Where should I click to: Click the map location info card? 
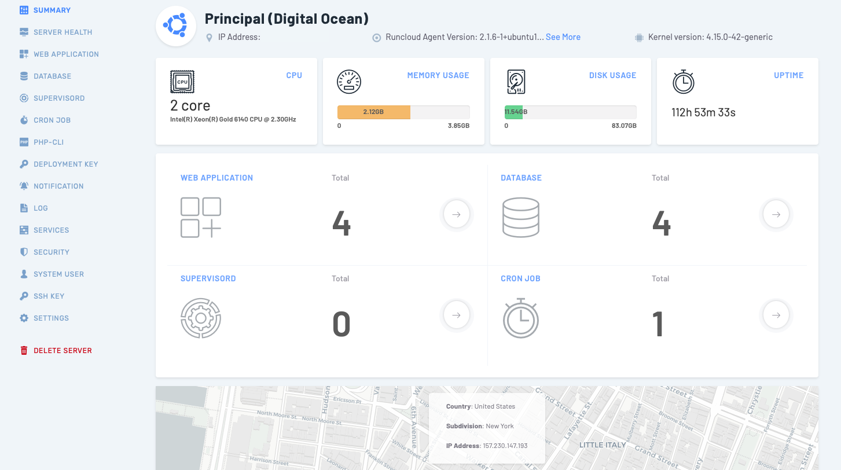pyautogui.click(x=486, y=427)
